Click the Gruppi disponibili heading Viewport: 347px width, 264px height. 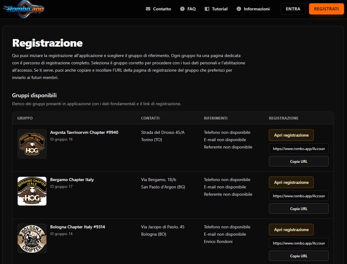coord(34,95)
